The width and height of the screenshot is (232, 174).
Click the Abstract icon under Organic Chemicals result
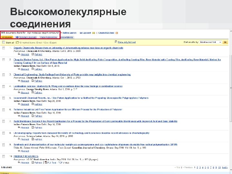click(19, 54)
